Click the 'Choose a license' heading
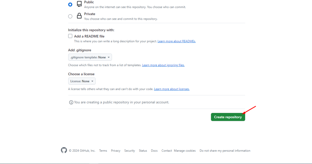This screenshot has width=312, height=164. coord(81,74)
